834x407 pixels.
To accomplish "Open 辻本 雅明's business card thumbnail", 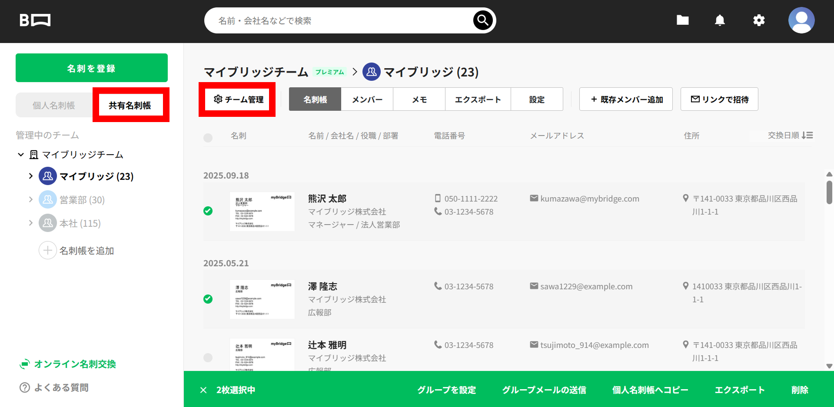I will click(262, 354).
